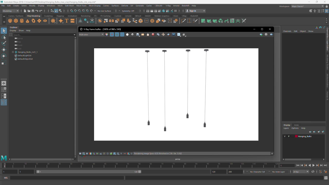Open the RGB color channel dropdown
The image size is (329, 185).
point(91,34)
